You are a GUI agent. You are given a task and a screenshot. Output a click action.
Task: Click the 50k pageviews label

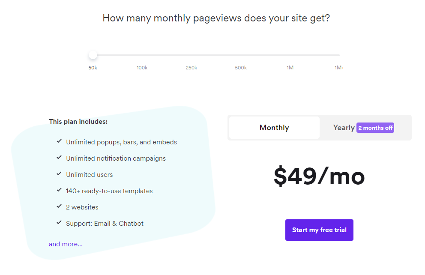pyautogui.click(x=93, y=68)
